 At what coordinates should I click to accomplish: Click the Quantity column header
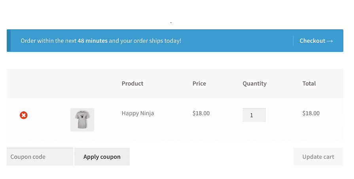[x=255, y=84]
